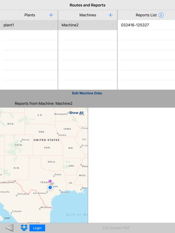
Task: Expand plant1 row chevron
Action: tap(53, 25)
